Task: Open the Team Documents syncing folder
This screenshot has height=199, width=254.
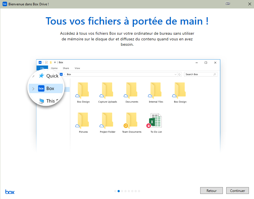Action: point(132,123)
